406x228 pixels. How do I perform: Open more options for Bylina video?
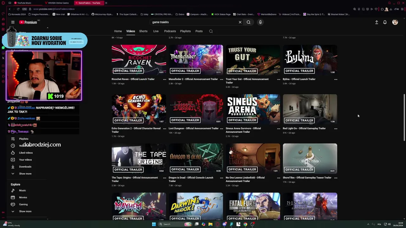click(336, 79)
